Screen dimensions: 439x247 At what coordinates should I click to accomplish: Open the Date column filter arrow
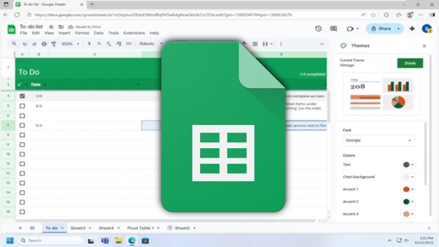coord(45,85)
